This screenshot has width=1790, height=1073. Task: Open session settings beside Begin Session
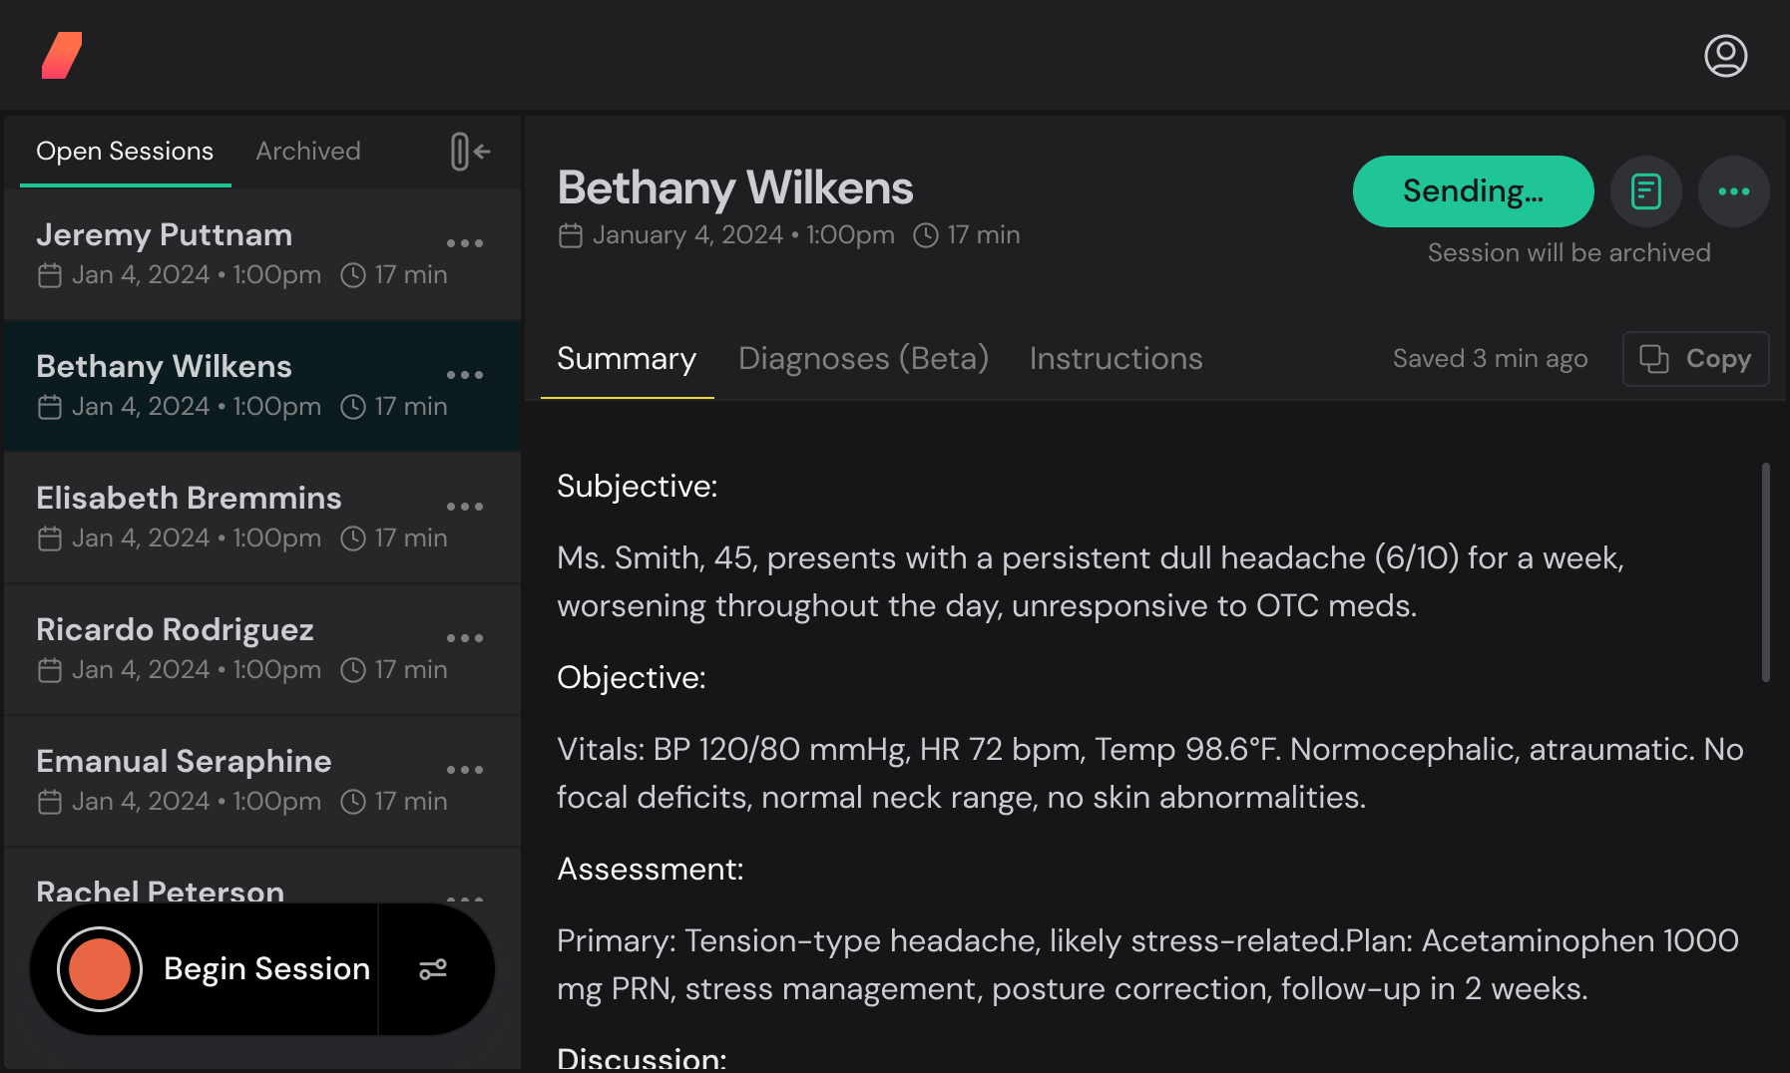(x=435, y=968)
